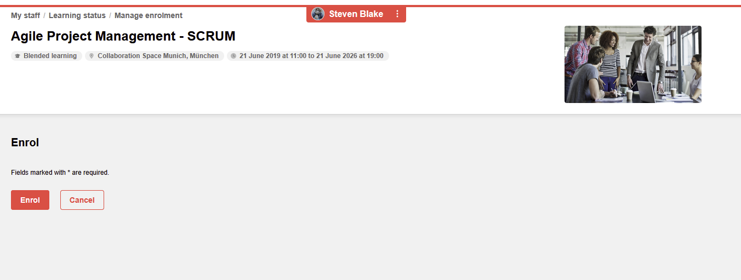Viewport: 741px width, 280px height.
Task: Click the red Enrol button
Action: coord(30,200)
